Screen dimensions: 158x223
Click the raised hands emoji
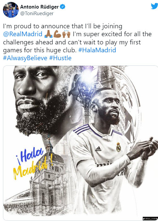point(66,34)
